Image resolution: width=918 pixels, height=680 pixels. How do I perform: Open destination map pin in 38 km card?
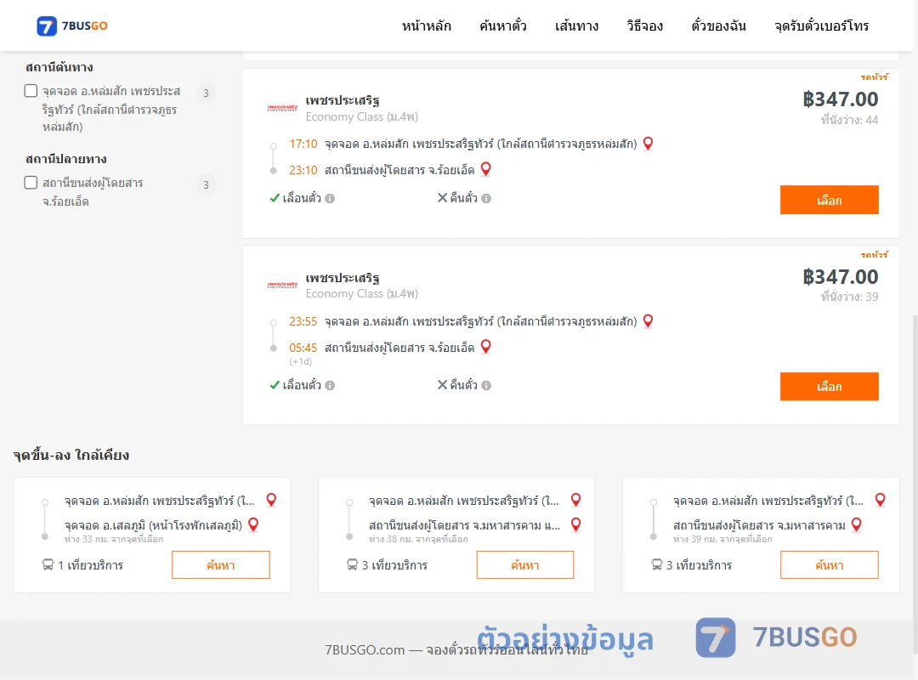pyautogui.click(x=576, y=524)
